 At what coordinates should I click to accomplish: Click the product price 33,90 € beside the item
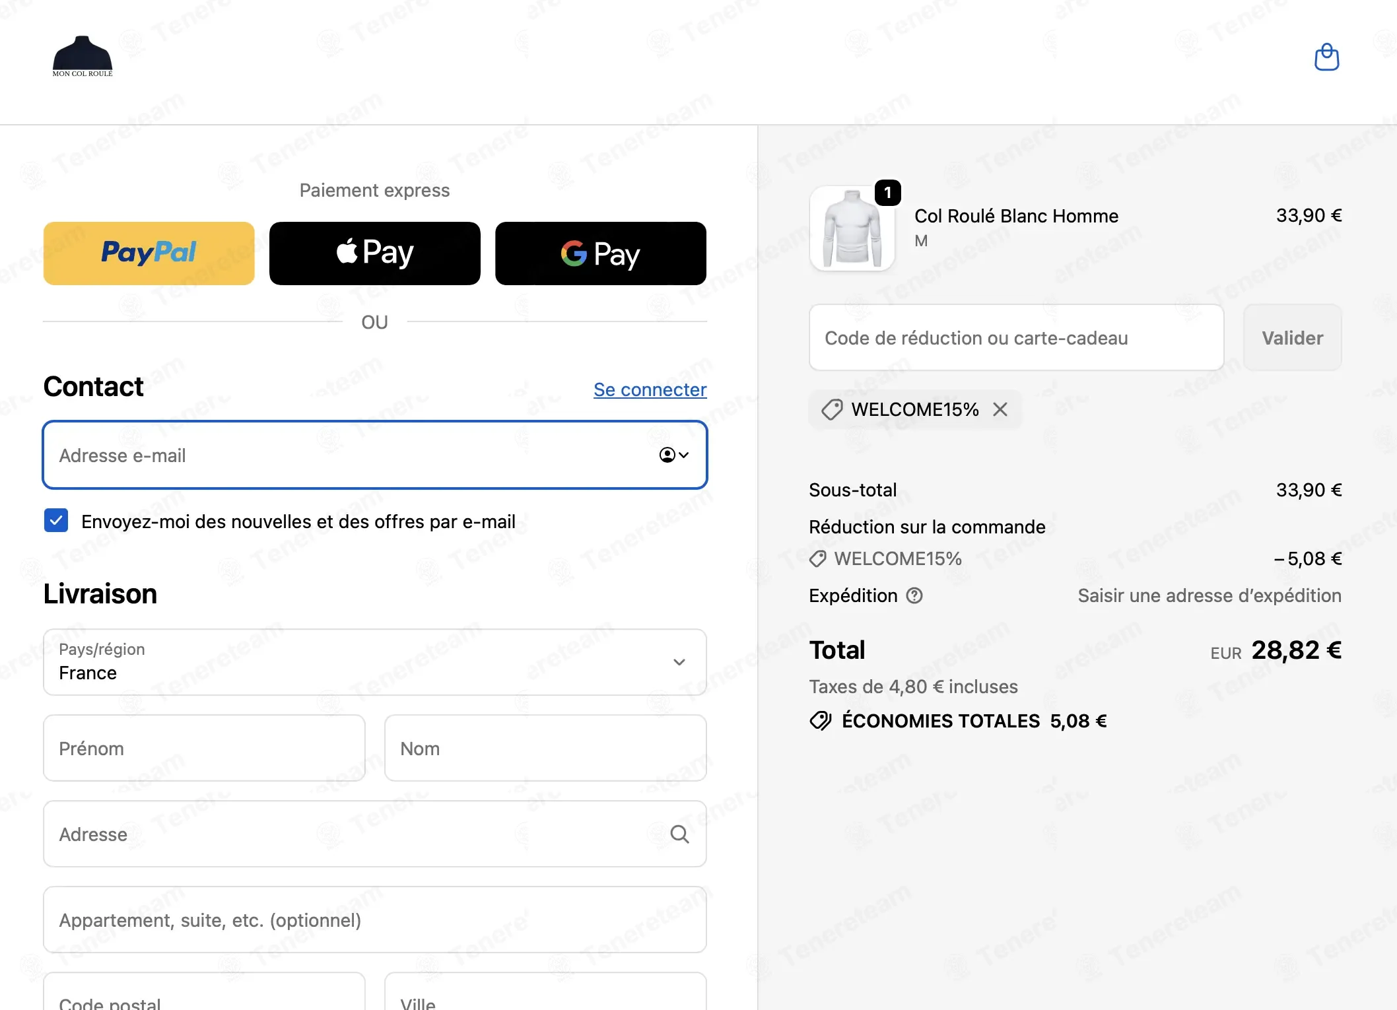[1309, 215]
